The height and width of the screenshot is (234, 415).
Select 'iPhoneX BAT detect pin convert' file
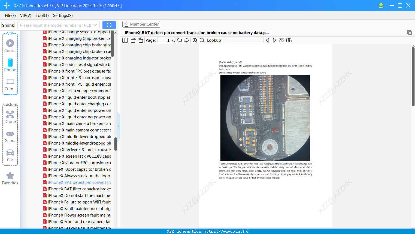[77, 182]
